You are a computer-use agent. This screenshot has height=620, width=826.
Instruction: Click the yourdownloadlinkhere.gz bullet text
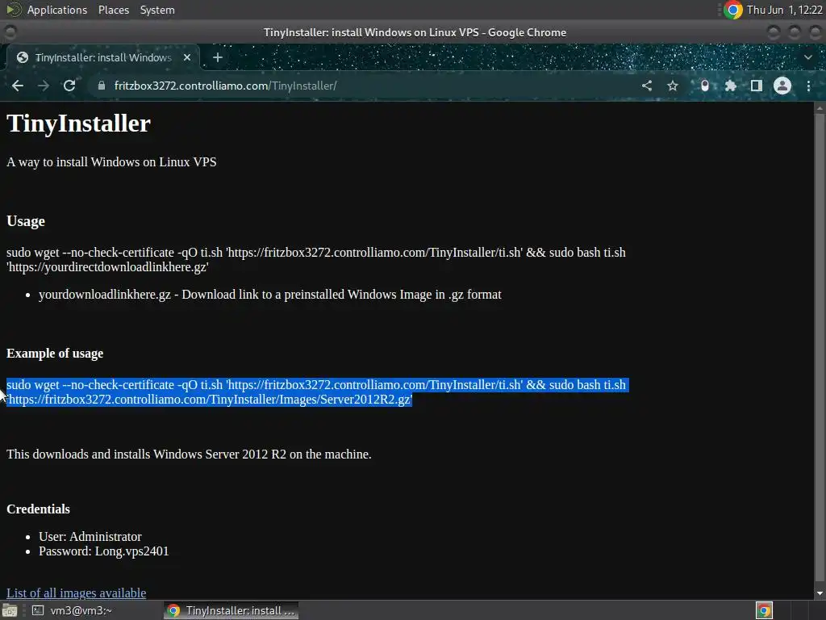click(269, 294)
